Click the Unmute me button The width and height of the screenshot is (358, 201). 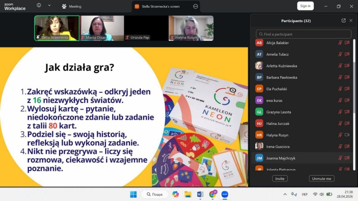point(321,179)
